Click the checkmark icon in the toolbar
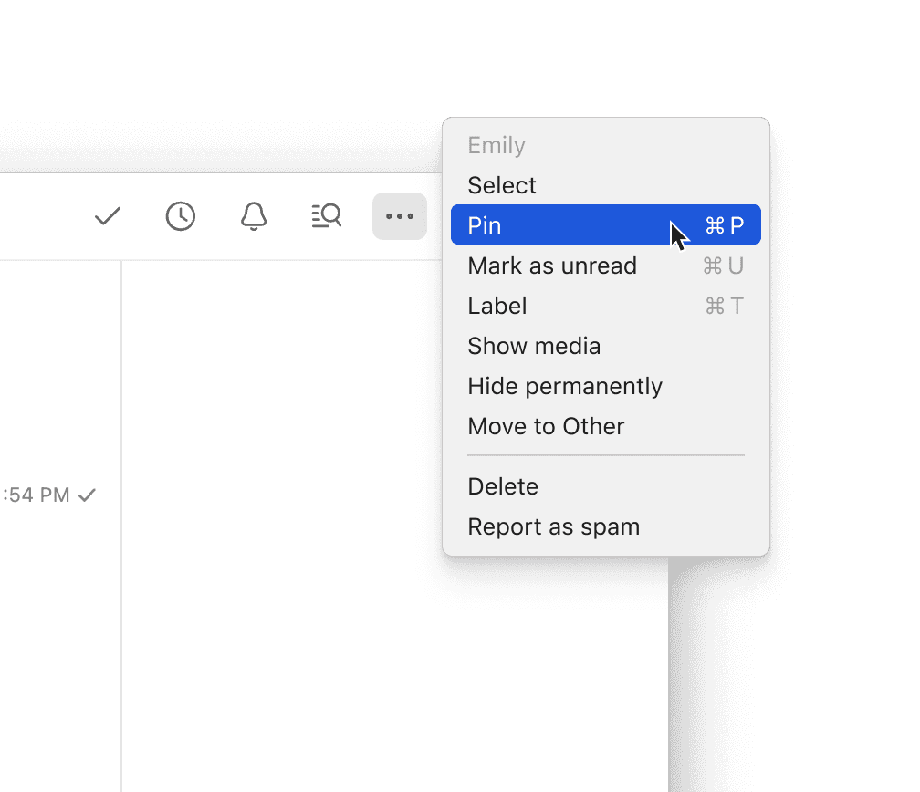Screen dimensions: 920x792 [x=108, y=216]
